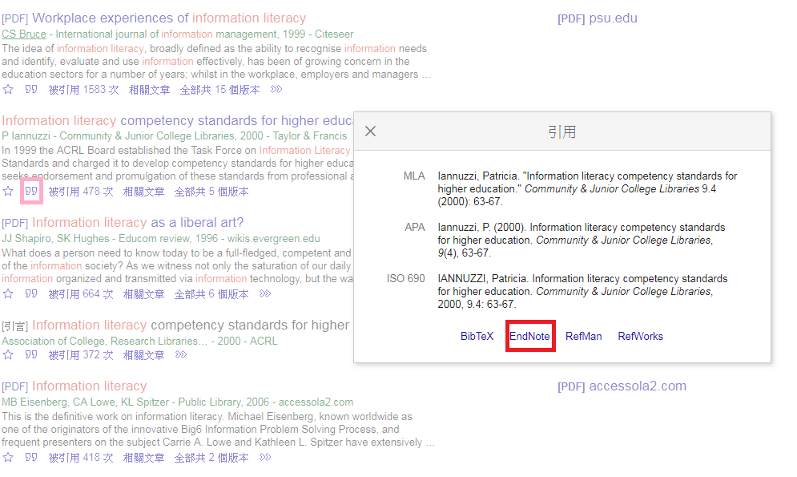Open 相關文章 for the 被引用 478 次 result
This screenshot has width=797, height=477.
tap(143, 192)
